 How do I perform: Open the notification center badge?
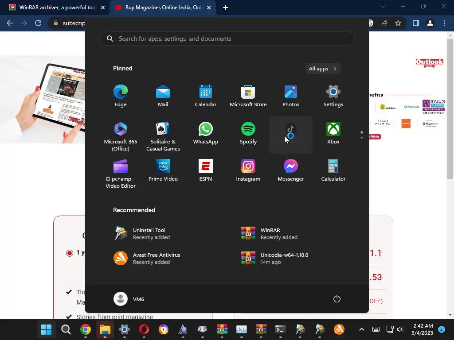tap(442, 329)
